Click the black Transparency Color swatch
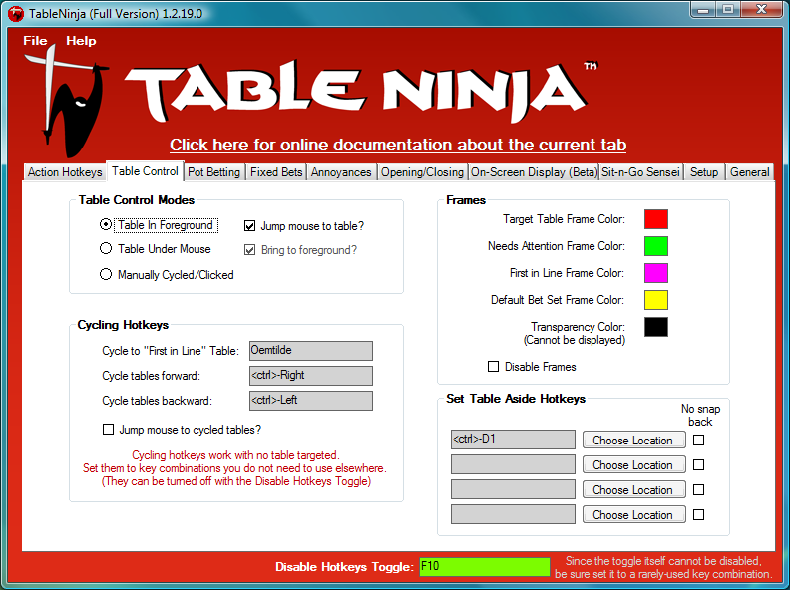Viewport: 790px width, 590px height. coord(656,327)
